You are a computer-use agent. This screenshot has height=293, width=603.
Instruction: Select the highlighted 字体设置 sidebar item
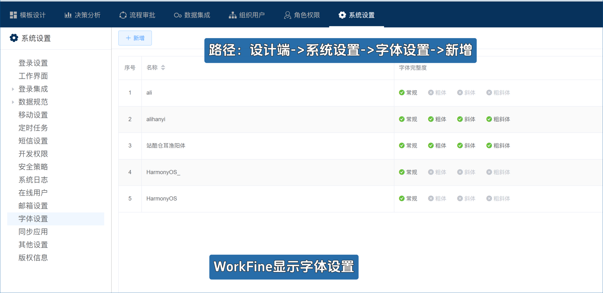[55, 219]
